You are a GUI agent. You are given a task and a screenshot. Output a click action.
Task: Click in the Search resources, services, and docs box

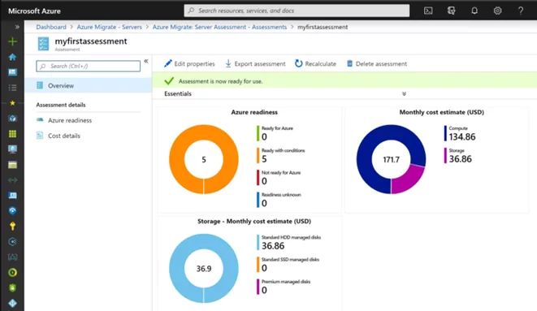(297, 11)
